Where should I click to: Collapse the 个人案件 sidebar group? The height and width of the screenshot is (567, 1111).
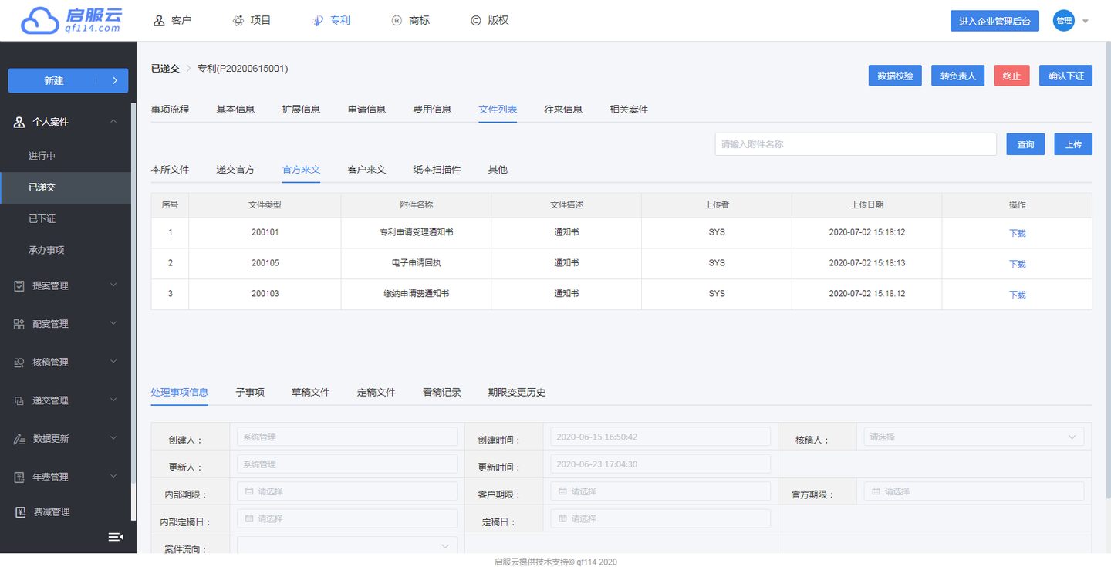[113, 122]
